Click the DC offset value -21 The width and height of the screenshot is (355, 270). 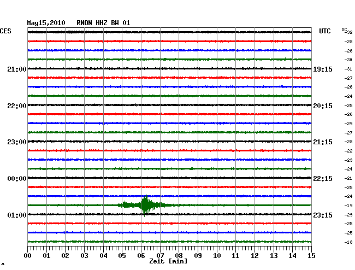(x=348, y=179)
